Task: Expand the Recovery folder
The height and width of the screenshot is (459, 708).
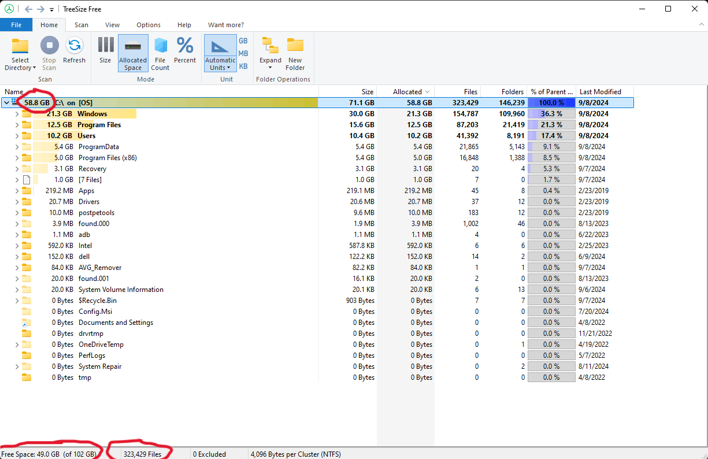Action: (x=17, y=169)
